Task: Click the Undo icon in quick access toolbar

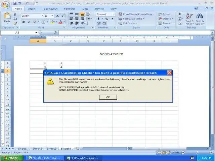Action: [19, 3]
